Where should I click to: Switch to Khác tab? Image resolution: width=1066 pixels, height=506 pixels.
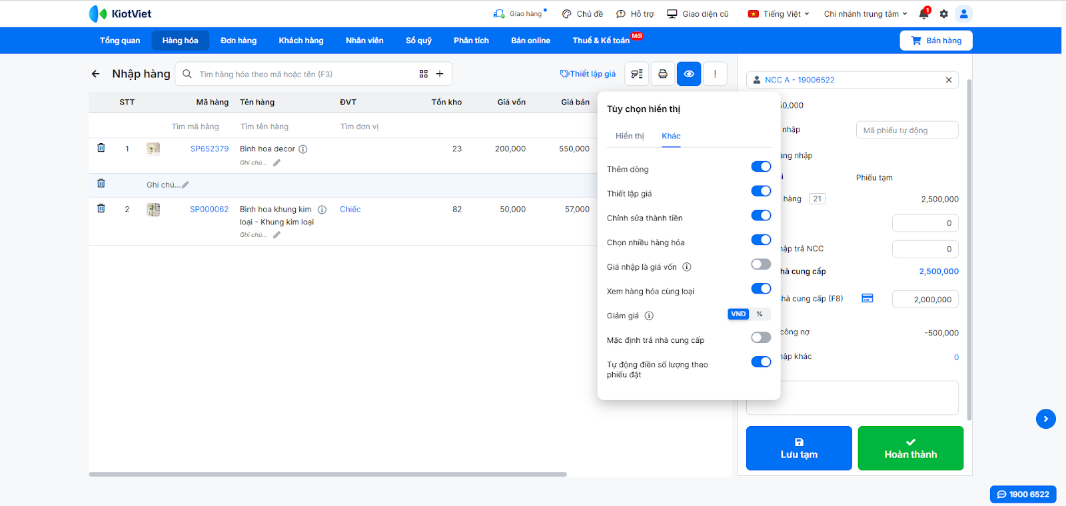tap(671, 136)
